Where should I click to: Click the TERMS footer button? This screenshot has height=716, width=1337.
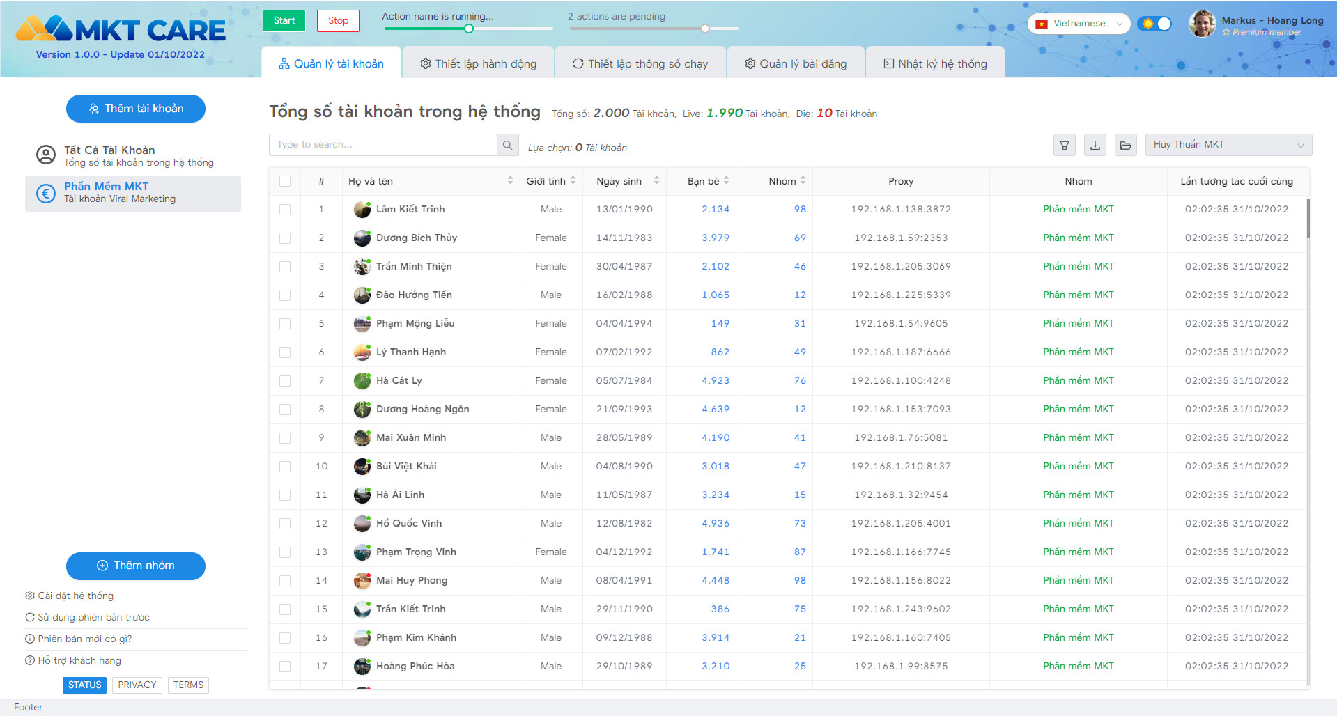[188, 685]
